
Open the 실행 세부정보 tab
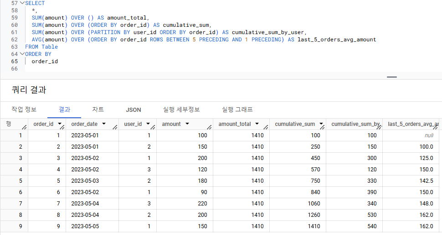(181, 110)
